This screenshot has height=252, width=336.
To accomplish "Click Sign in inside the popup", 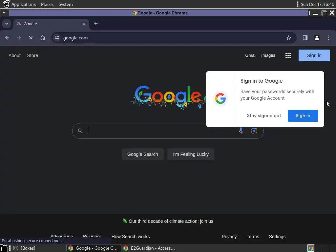I will 303,116.
